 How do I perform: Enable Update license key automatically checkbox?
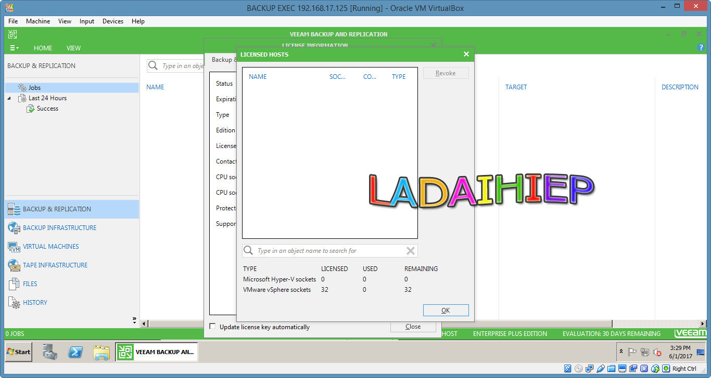[212, 327]
